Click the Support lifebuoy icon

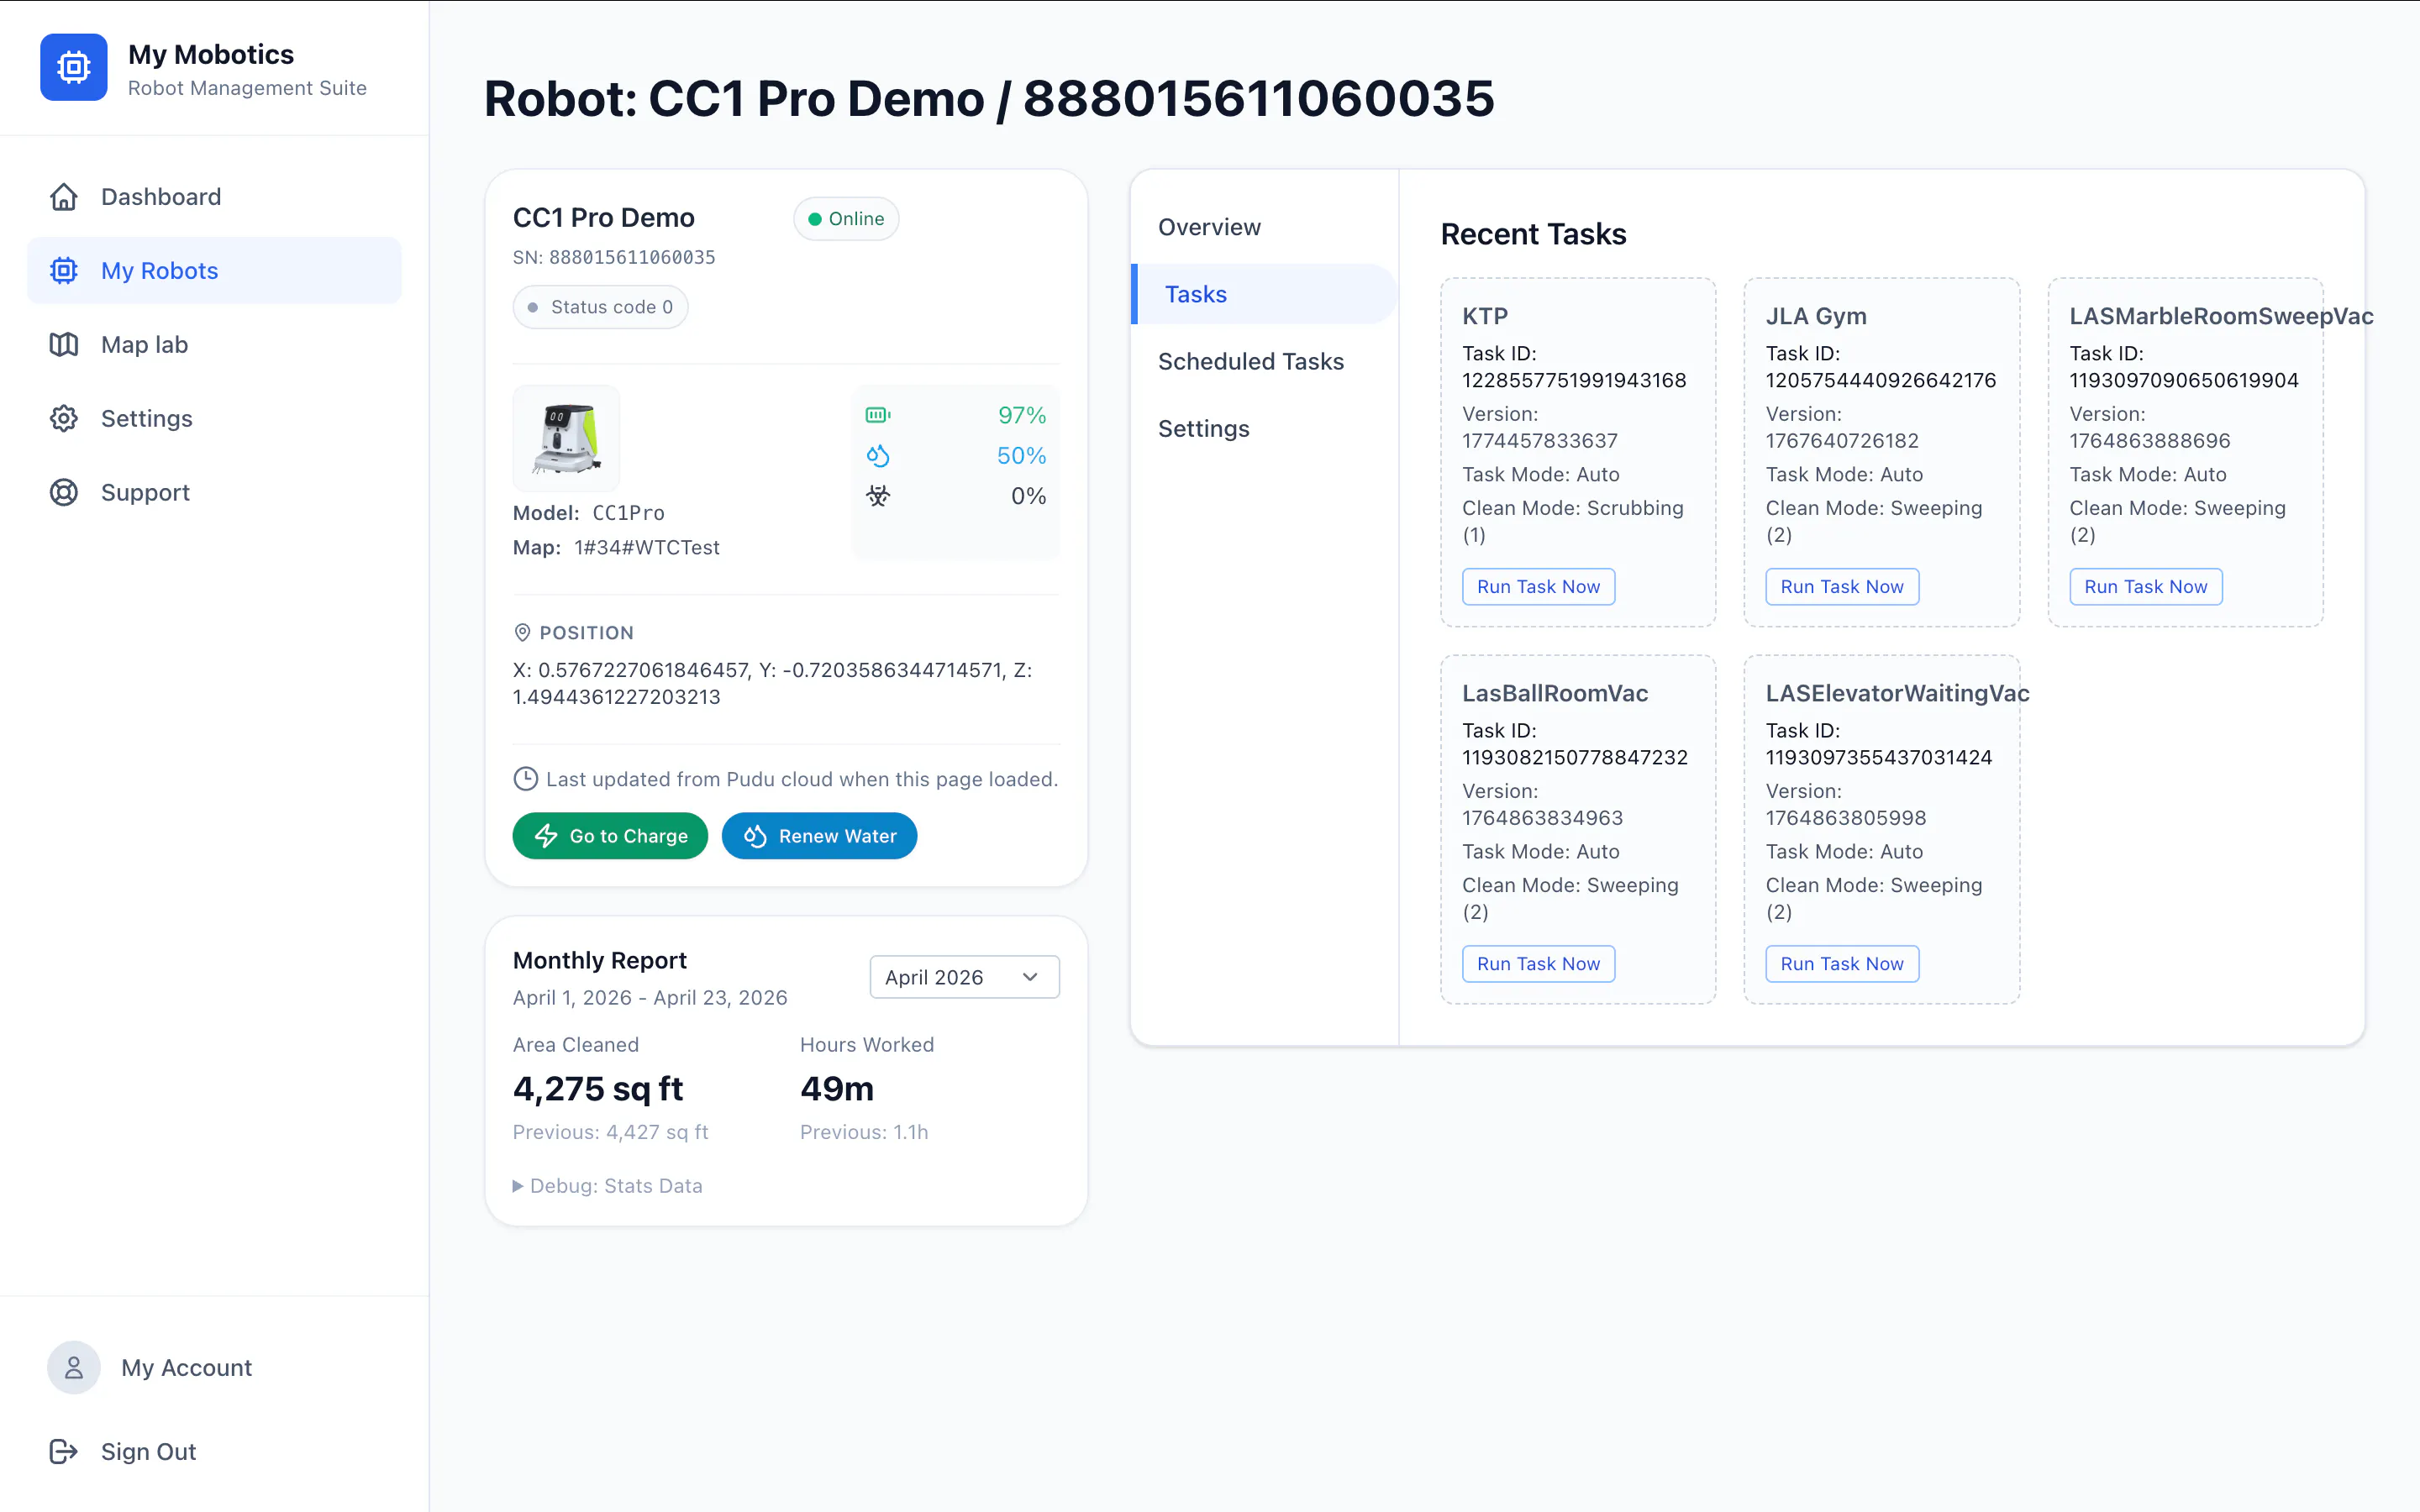point(64,493)
